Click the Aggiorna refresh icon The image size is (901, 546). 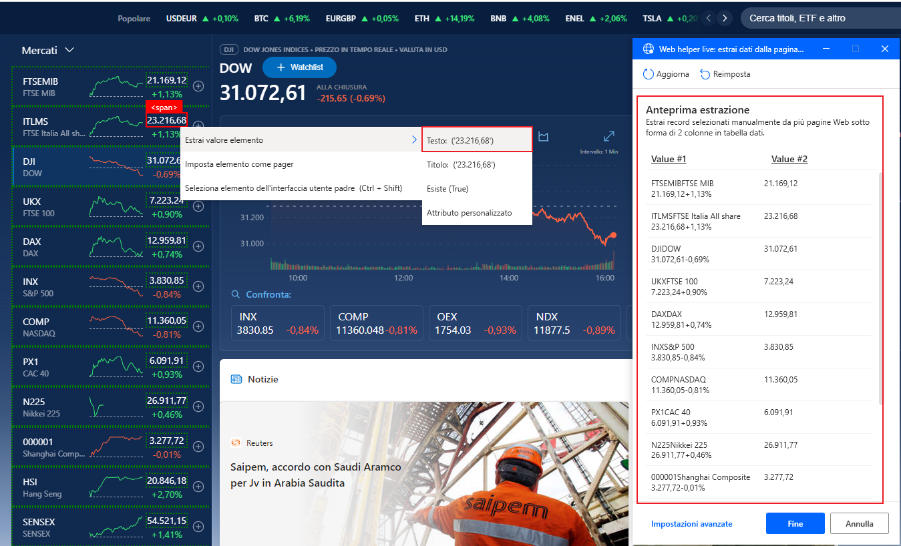pos(648,74)
